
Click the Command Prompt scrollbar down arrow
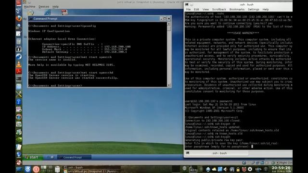[169, 85]
